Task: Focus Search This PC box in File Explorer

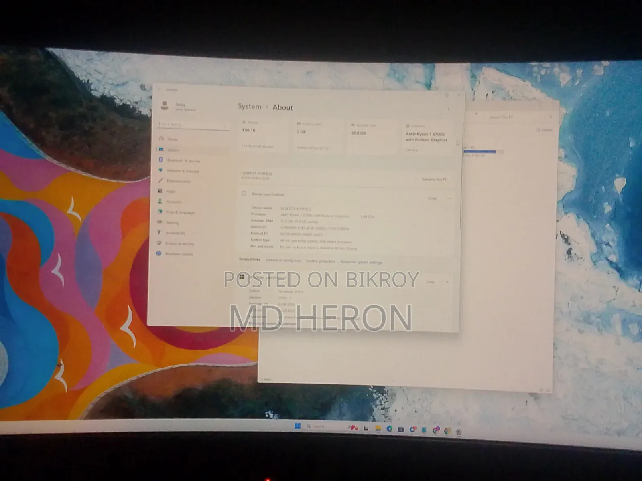Action: tap(516, 117)
